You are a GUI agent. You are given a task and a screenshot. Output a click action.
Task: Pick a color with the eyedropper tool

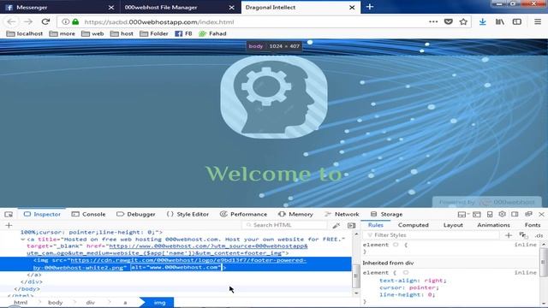337,226
